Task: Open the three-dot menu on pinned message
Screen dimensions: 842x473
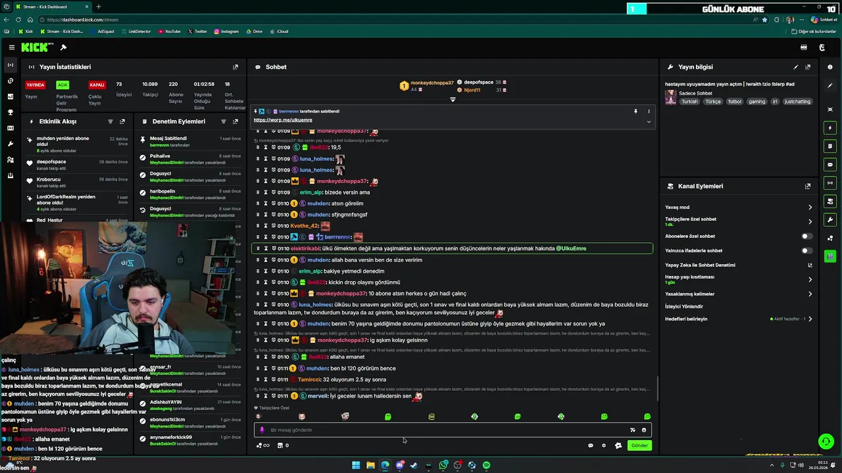Action: (649, 112)
